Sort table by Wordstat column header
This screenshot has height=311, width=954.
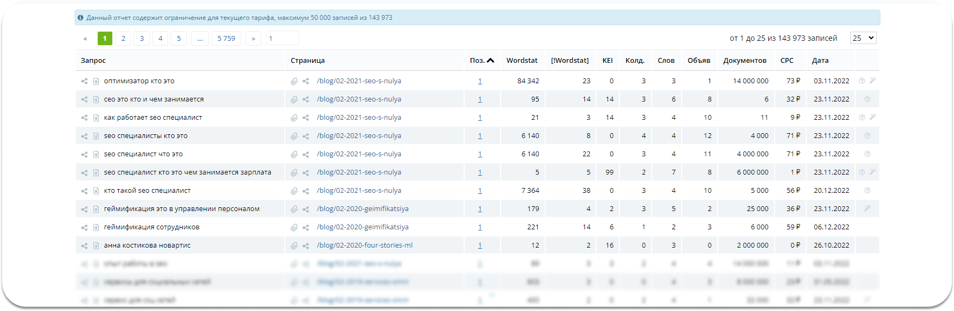522,61
